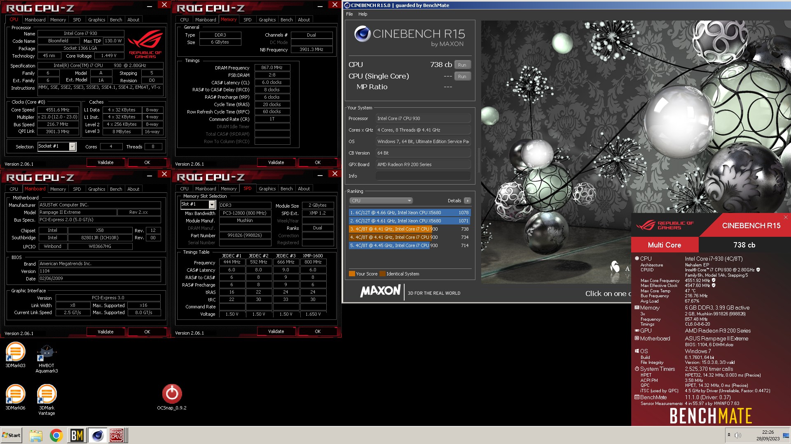Click the shield icon beside Max Core Frequency

pyautogui.click(x=714, y=280)
